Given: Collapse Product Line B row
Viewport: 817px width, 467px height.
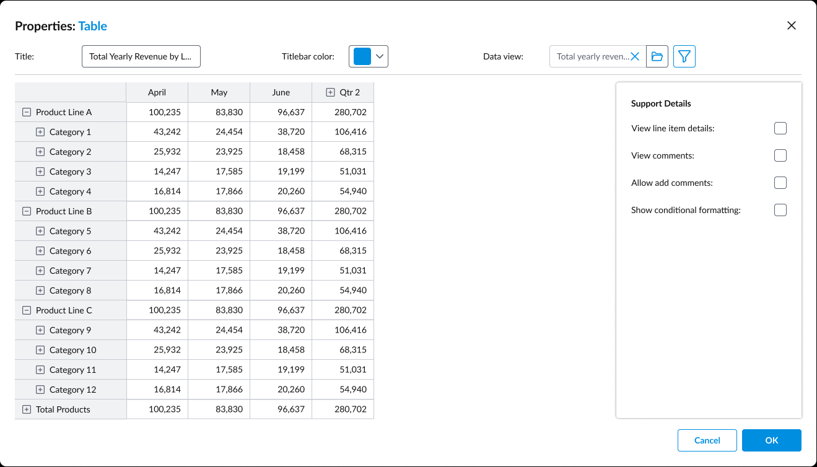Looking at the screenshot, I should click(x=27, y=211).
